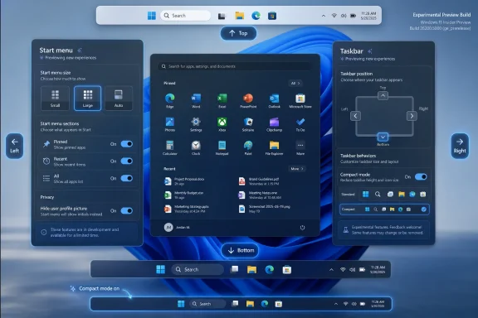Toggle Hide user profile picture switch

tap(127, 210)
